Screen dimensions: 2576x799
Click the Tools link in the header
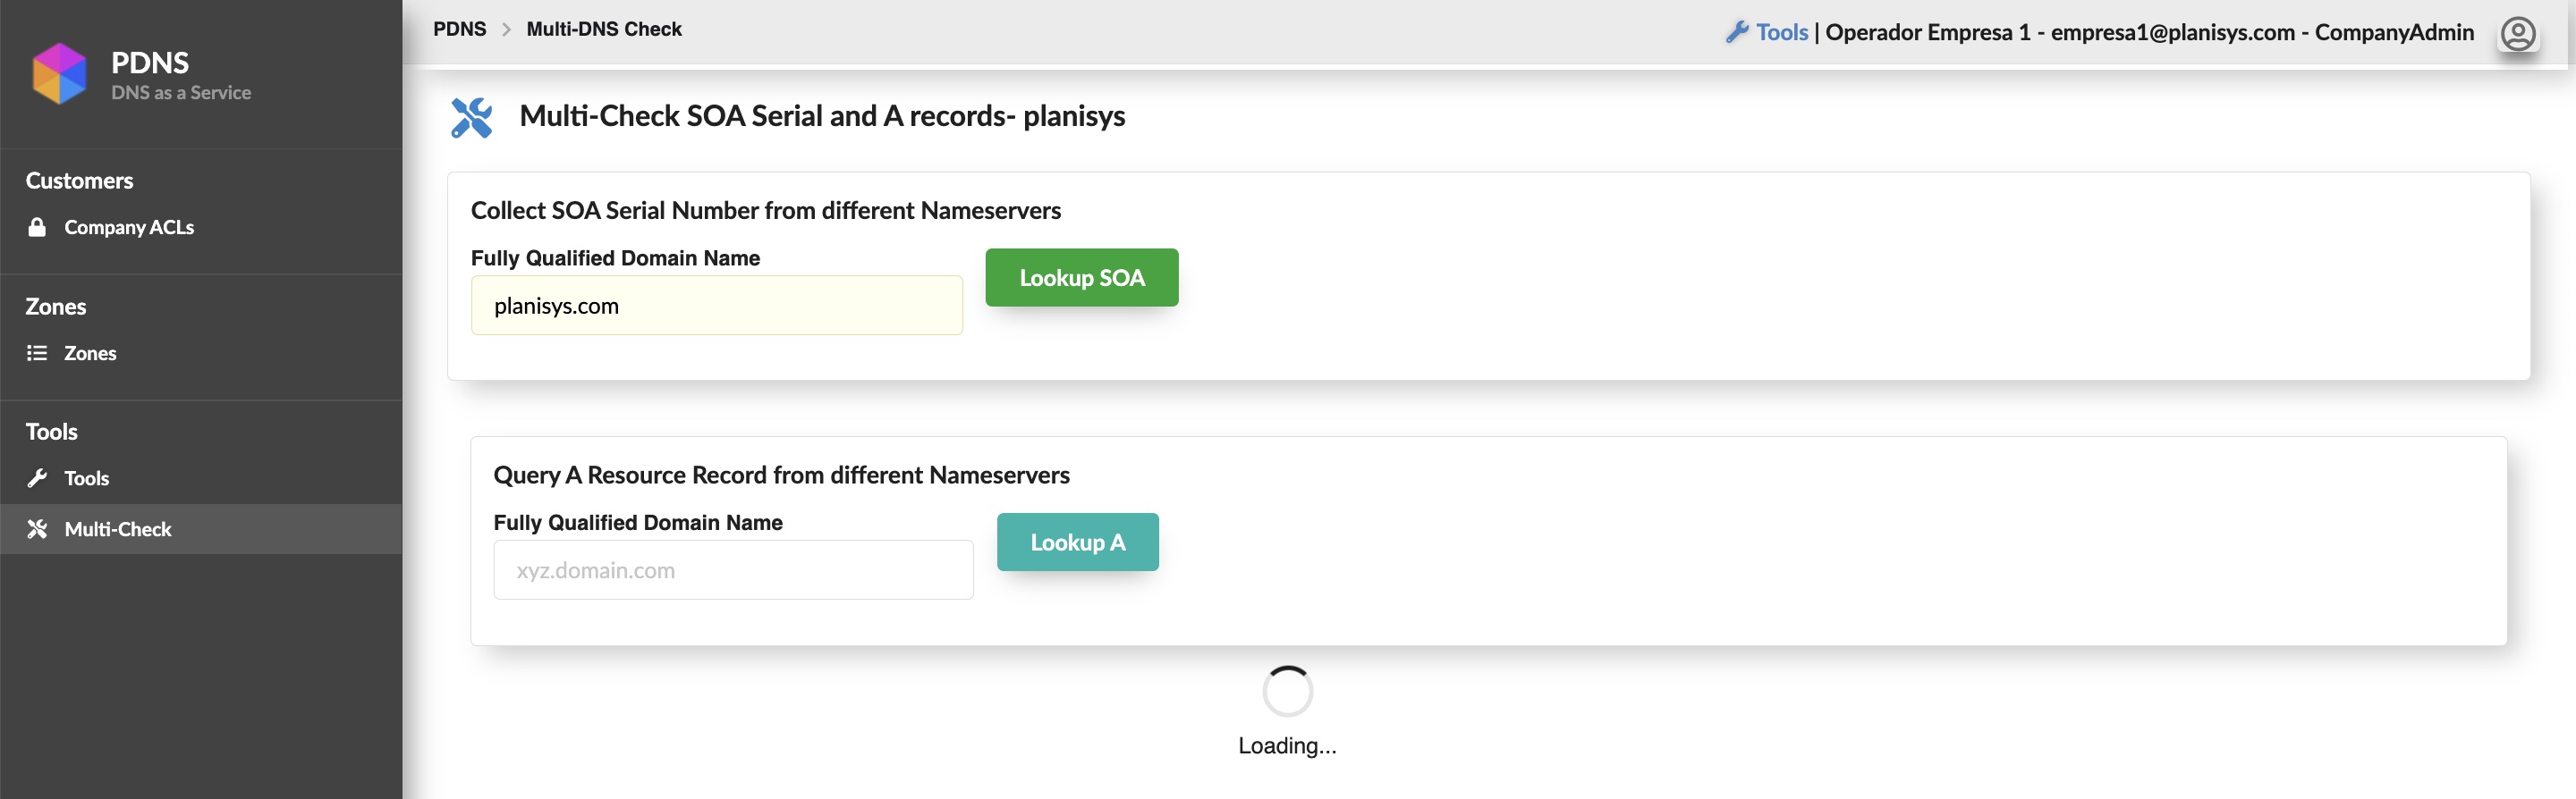point(1782,32)
